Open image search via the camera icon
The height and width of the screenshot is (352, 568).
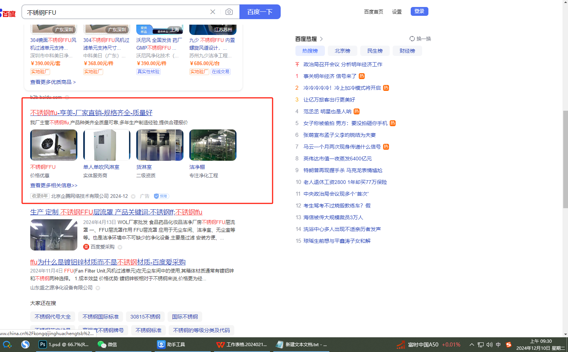[229, 12]
